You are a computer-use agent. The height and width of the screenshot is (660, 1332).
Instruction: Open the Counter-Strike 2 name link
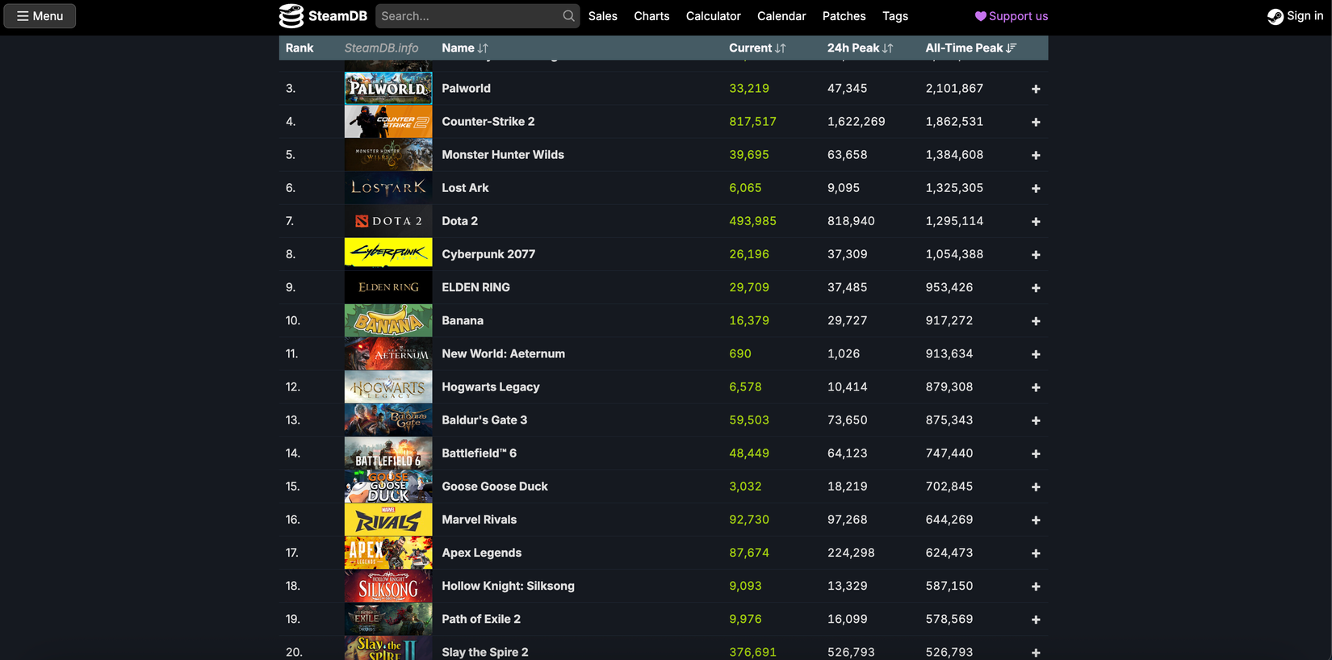pyautogui.click(x=488, y=121)
